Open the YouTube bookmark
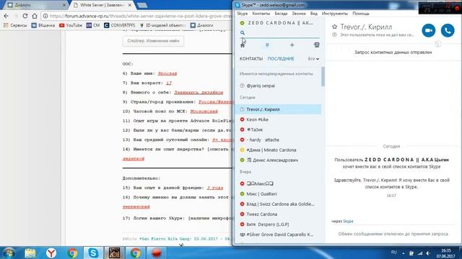462x259 pixels. (71, 25)
